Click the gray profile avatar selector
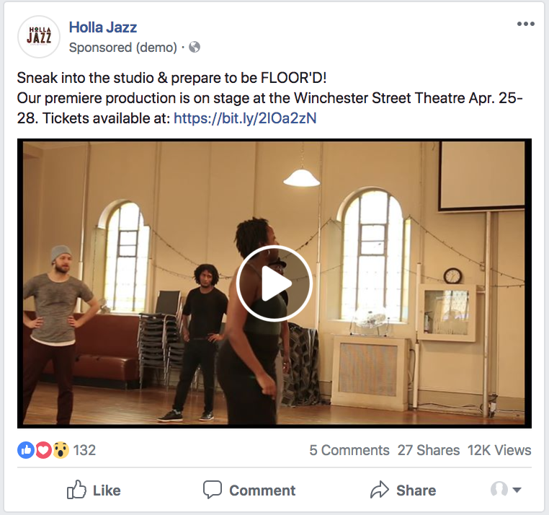The height and width of the screenshot is (515, 549). click(499, 489)
